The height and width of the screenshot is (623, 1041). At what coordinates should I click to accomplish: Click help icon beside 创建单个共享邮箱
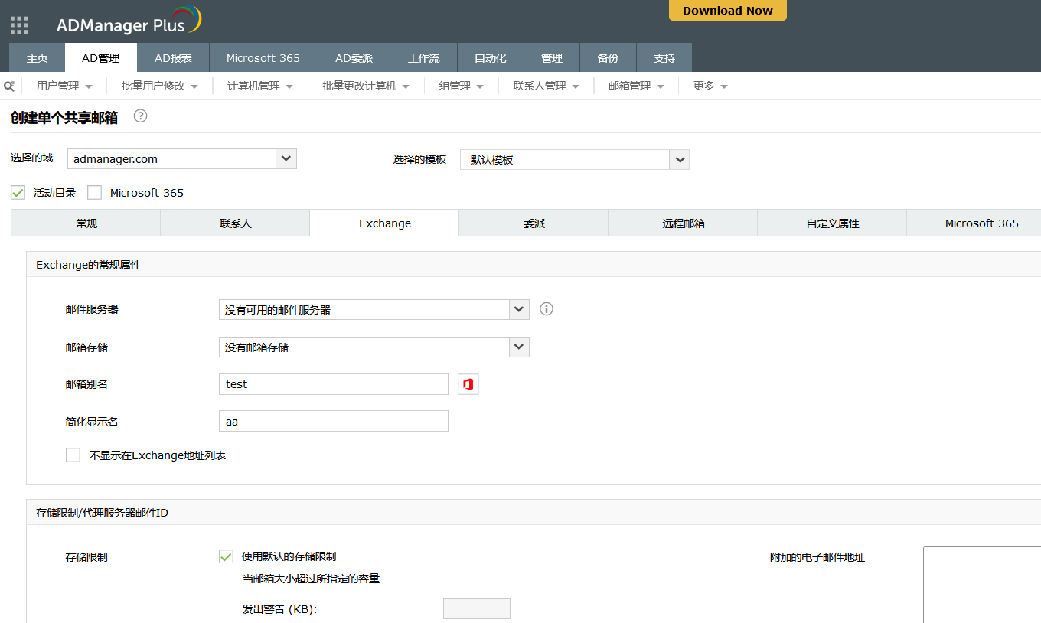(x=140, y=116)
